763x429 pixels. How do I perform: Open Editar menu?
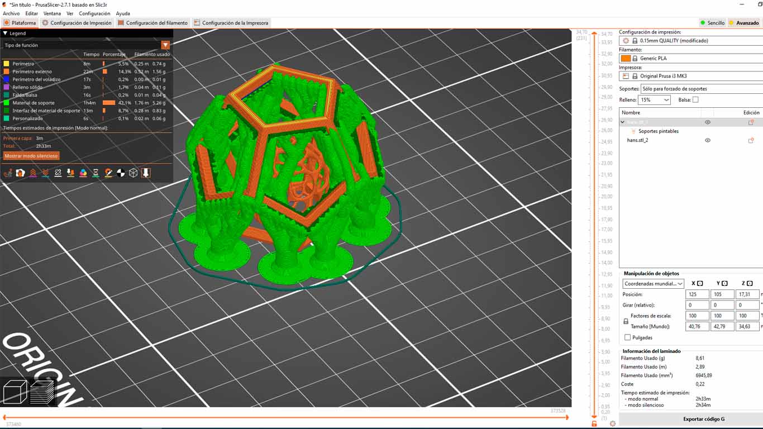32,13
